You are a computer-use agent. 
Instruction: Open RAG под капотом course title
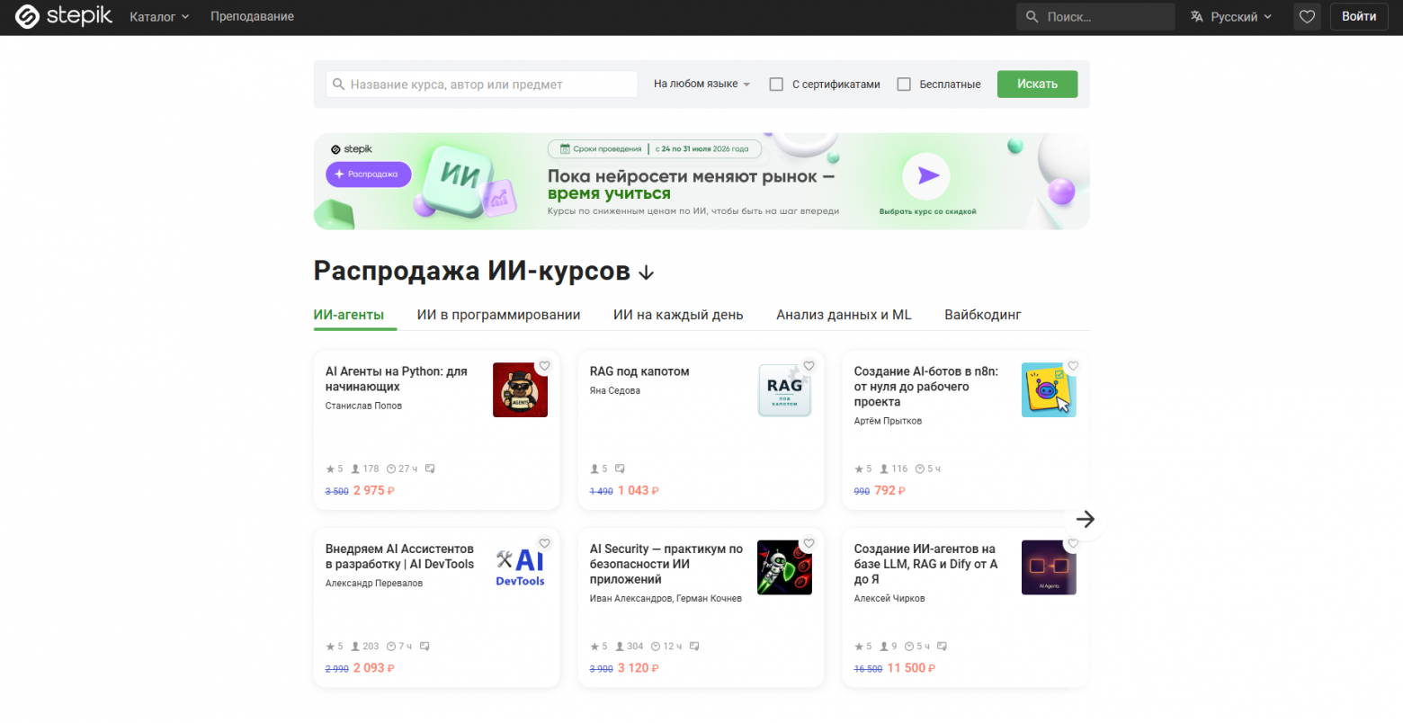[639, 371]
